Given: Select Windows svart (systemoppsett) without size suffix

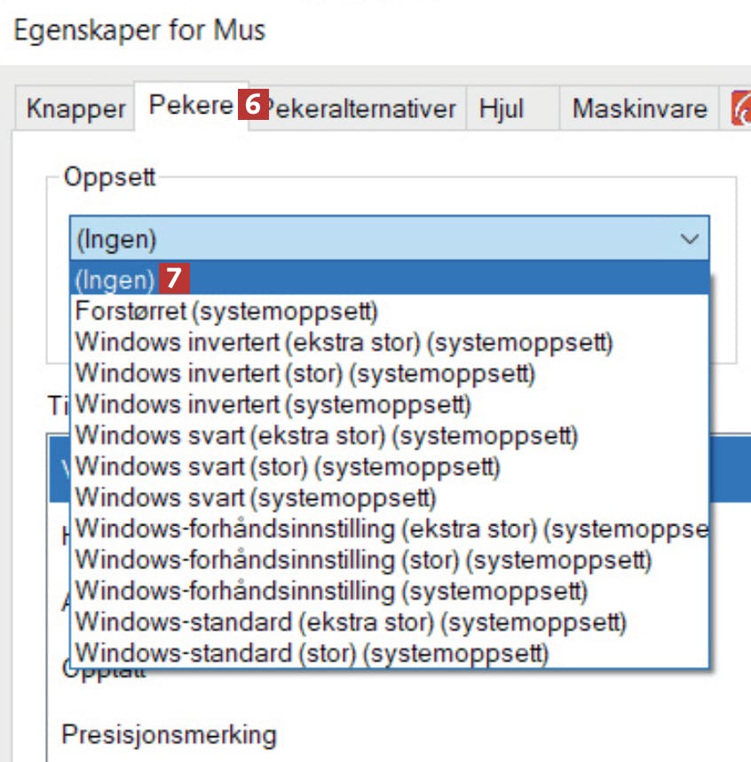Looking at the screenshot, I should click(x=390, y=497).
